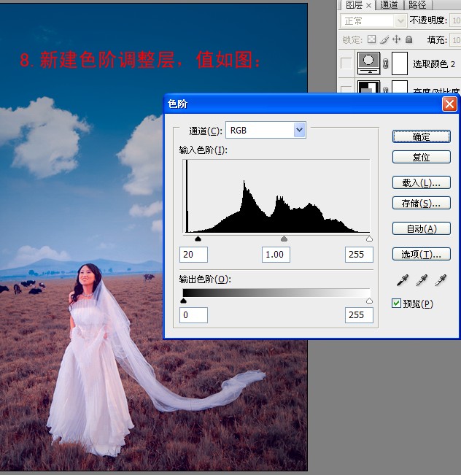Toggle visibility of 选取颜色 2 layer
Image resolution: width=461 pixels, height=475 pixels.
(346, 63)
